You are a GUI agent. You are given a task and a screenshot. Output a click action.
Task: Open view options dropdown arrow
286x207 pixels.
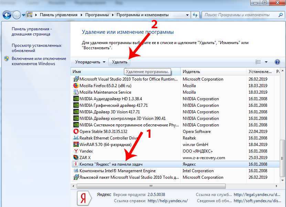[x=266, y=62]
